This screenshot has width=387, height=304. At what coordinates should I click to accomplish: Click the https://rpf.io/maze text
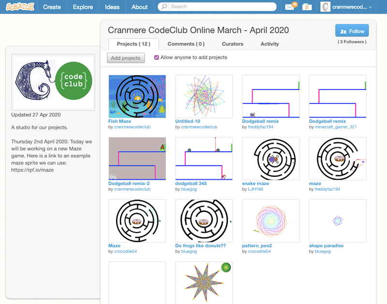click(x=32, y=170)
